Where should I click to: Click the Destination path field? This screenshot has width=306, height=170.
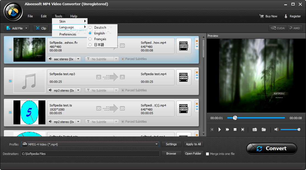click(90, 154)
